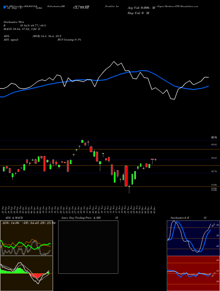
Task: Click the 'Intra Day Trading Price & MR' title
Action: 81,218
